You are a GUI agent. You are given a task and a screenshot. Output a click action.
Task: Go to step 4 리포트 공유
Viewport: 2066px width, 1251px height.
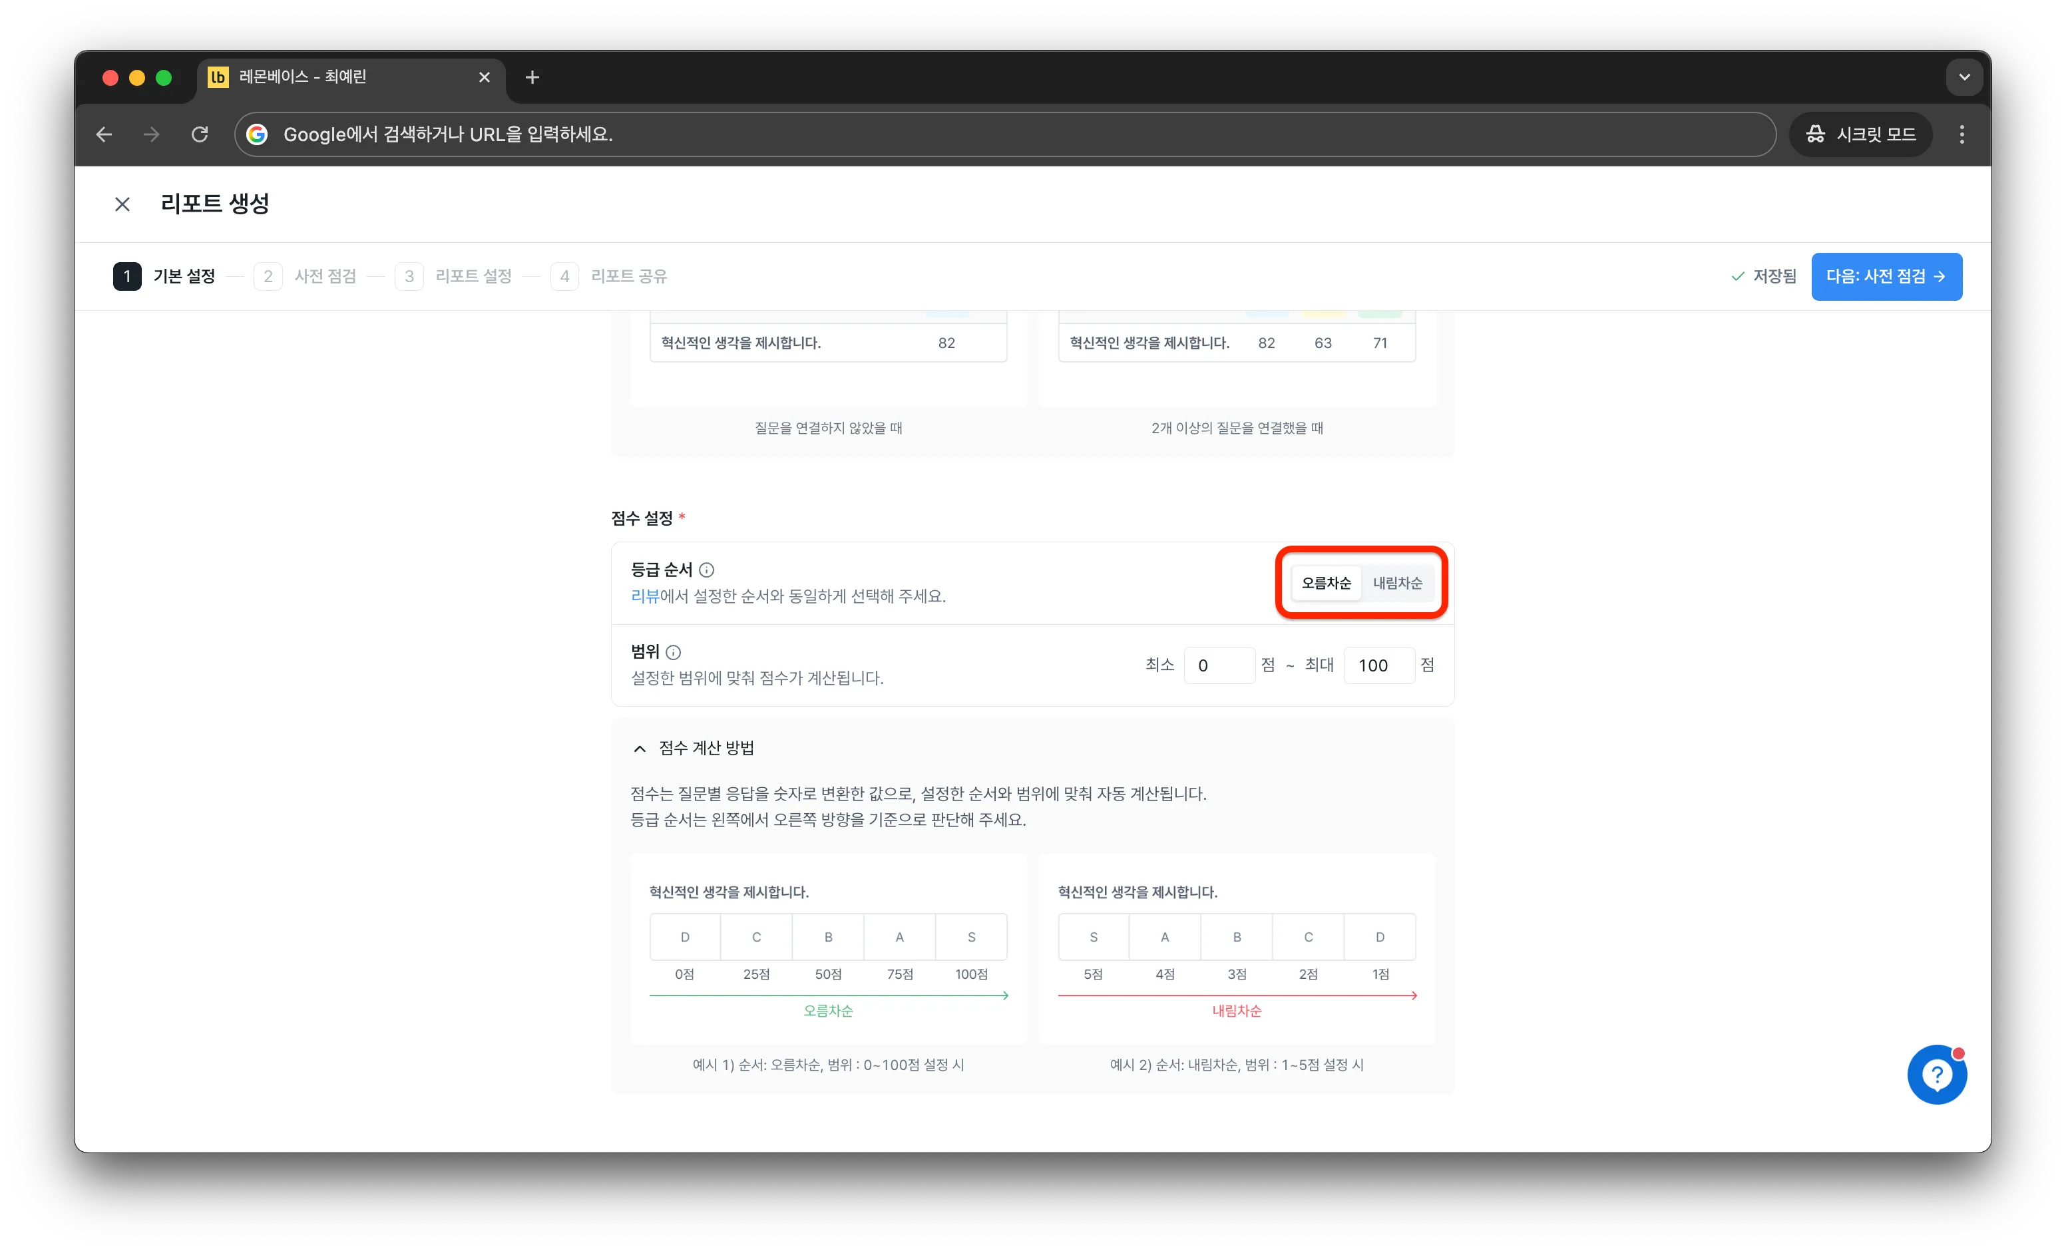pyautogui.click(x=609, y=276)
